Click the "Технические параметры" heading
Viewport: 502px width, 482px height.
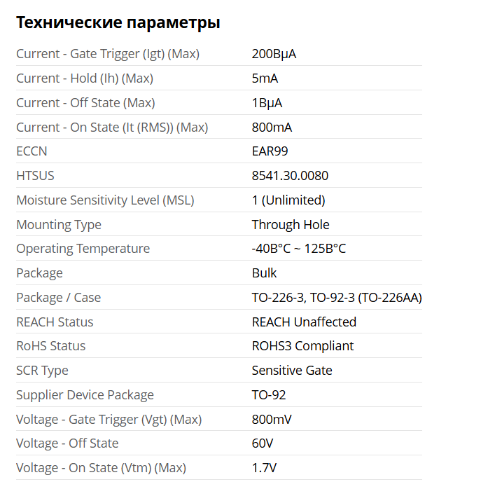pos(118,22)
